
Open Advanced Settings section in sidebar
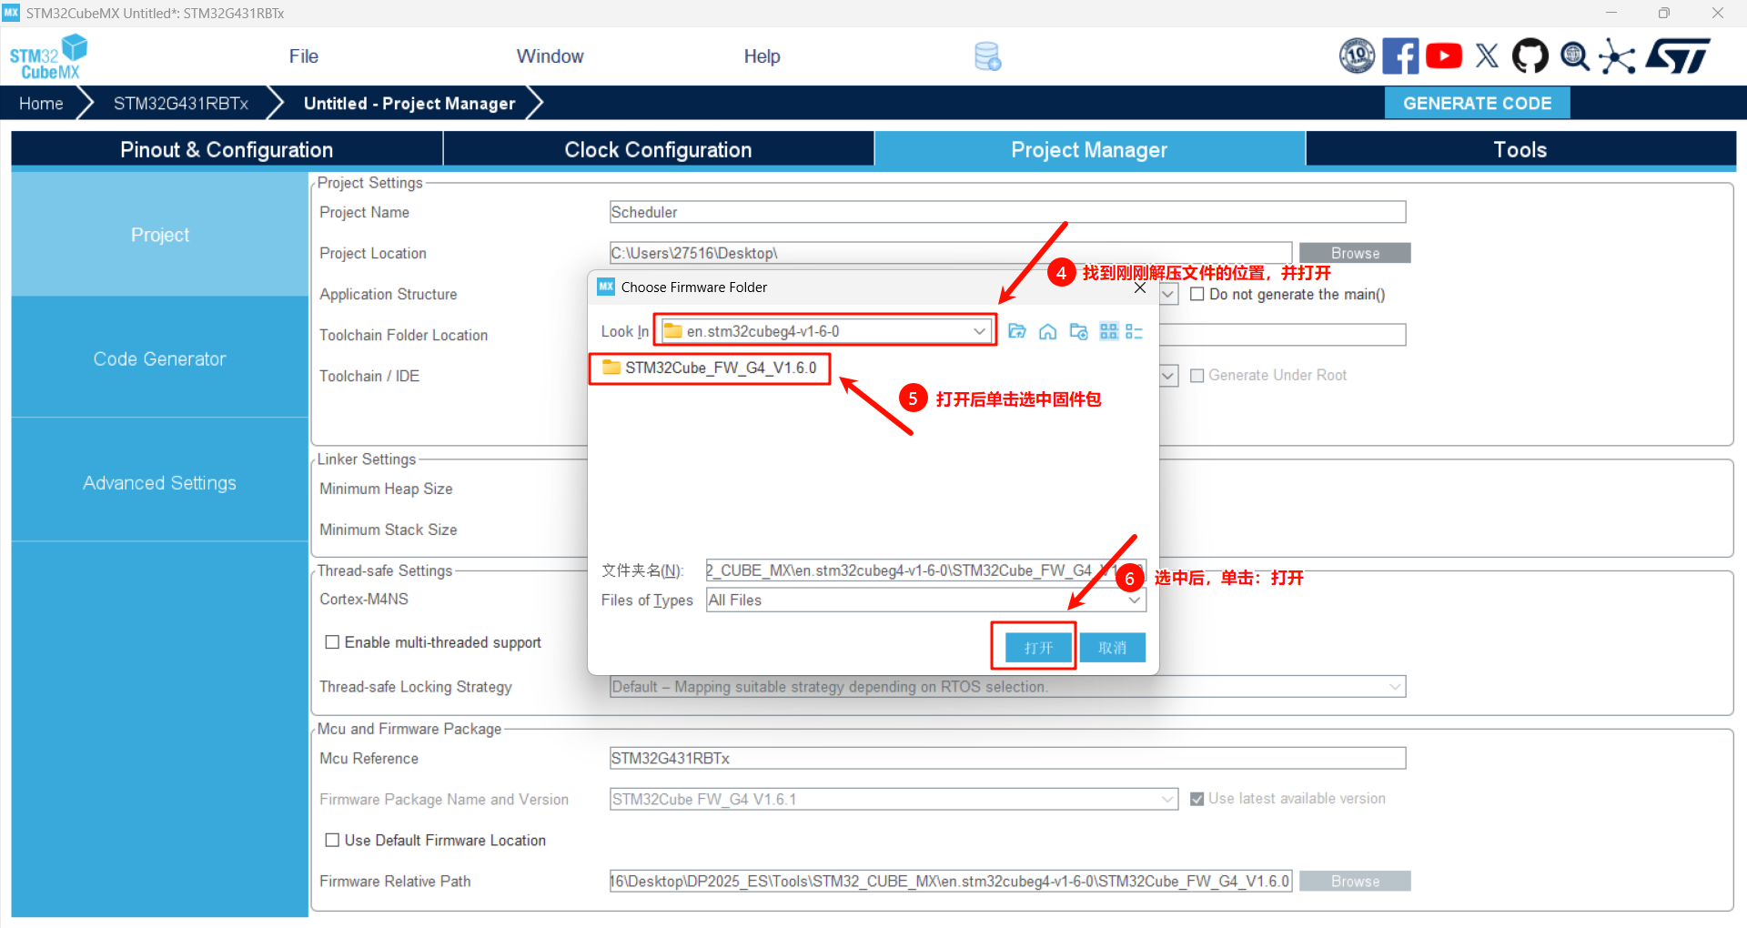pyautogui.click(x=160, y=483)
